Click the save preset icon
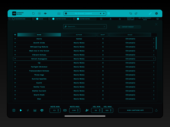This screenshot has width=170, height=127. click(x=59, y=13)
